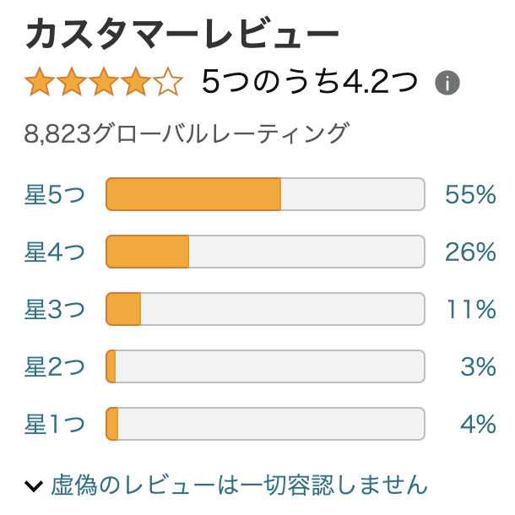Screen dimensions: 515x515
Task: Click the info icon beside 5つのうち4.2つ
Action: [x=447, y=83]
